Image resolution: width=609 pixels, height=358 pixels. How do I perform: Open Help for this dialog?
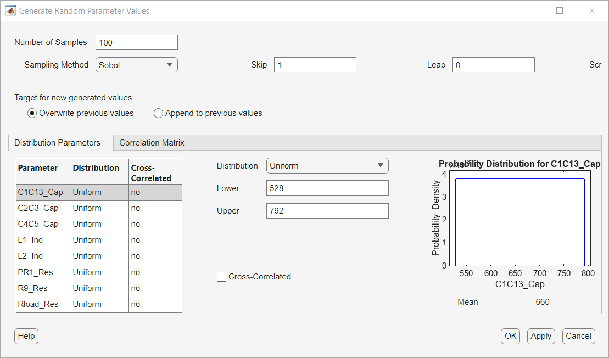click(26, 336)
